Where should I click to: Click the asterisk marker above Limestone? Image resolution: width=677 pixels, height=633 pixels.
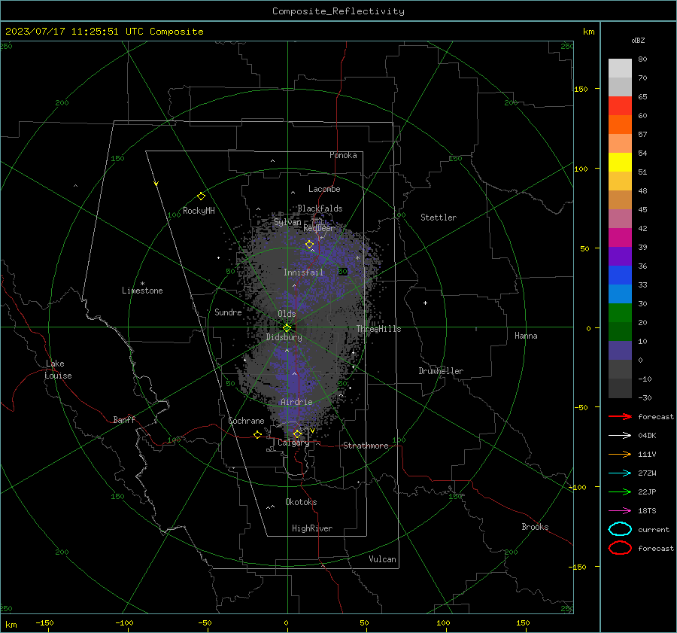pyautogui.click(x=142, y=284)
